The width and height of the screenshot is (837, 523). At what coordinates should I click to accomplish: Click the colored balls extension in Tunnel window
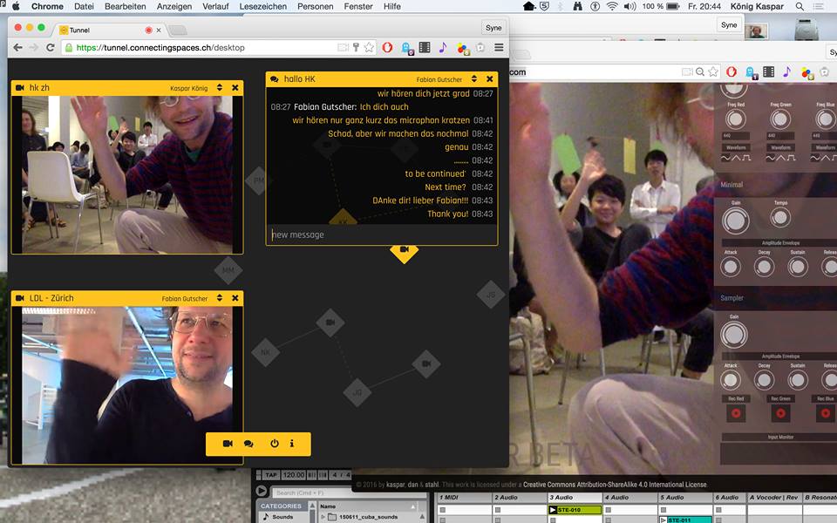click(463, 49)
